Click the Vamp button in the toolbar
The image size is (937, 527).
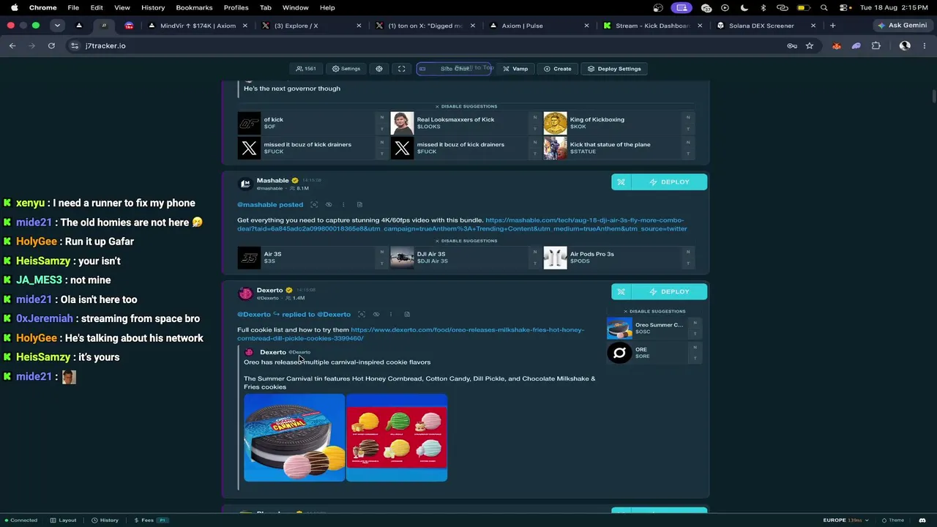tap(515, 69)
